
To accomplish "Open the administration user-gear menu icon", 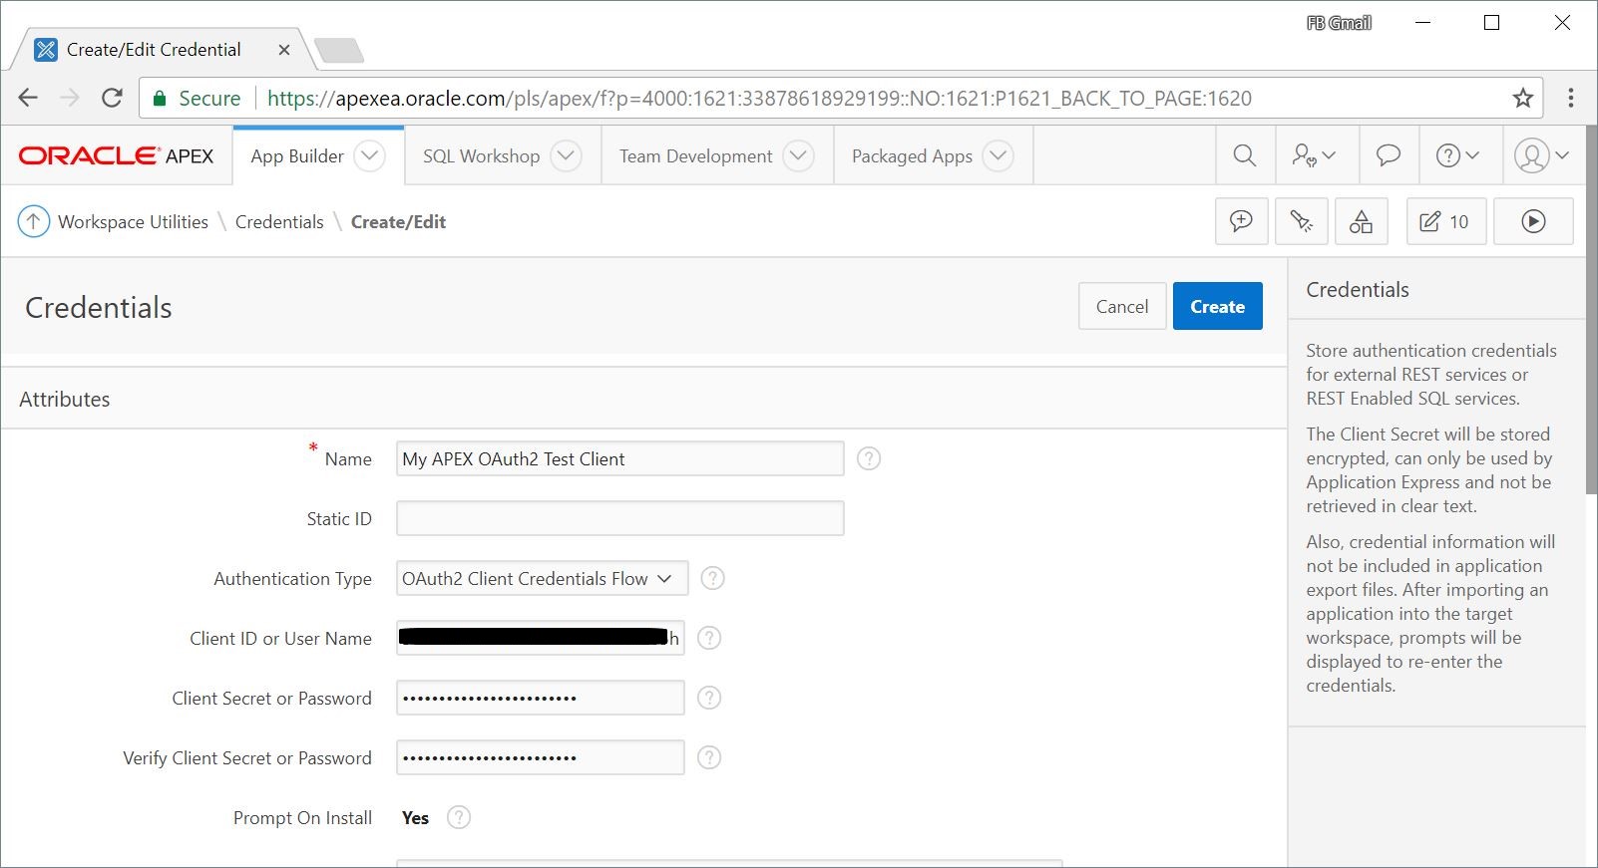I will 1314,155.
